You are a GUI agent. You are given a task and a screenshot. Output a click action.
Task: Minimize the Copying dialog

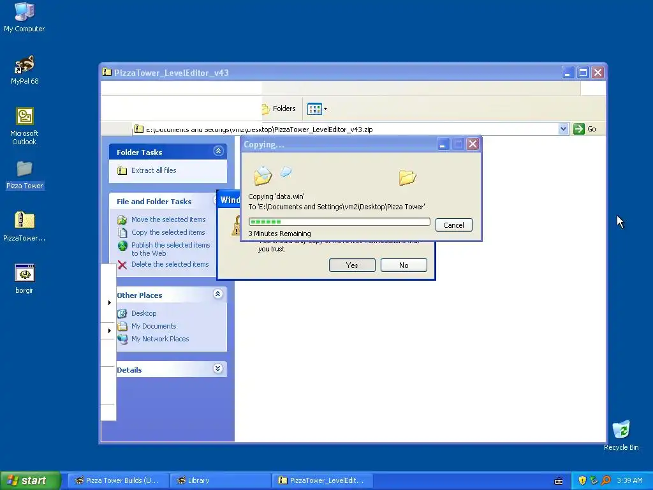(x=443, y=145)
